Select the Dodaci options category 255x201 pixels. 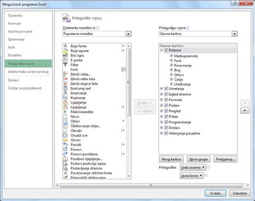coord(13,80)
